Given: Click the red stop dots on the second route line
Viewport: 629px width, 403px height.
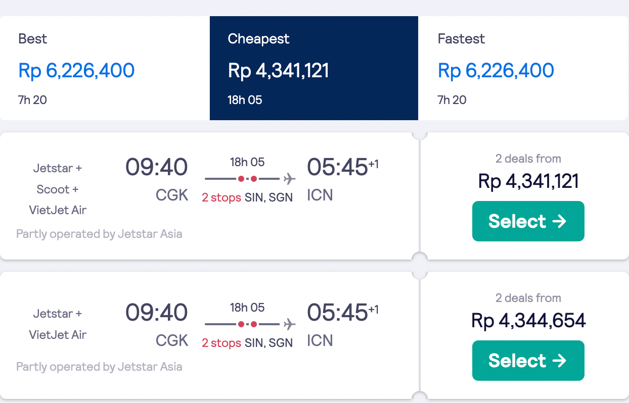Looking at the screenshot, I should (x=248, y=324).
